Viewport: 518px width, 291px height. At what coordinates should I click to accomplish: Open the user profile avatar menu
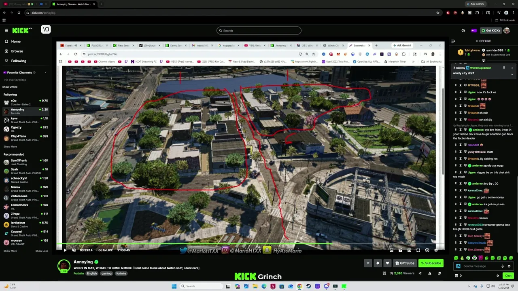click(507, 30)
